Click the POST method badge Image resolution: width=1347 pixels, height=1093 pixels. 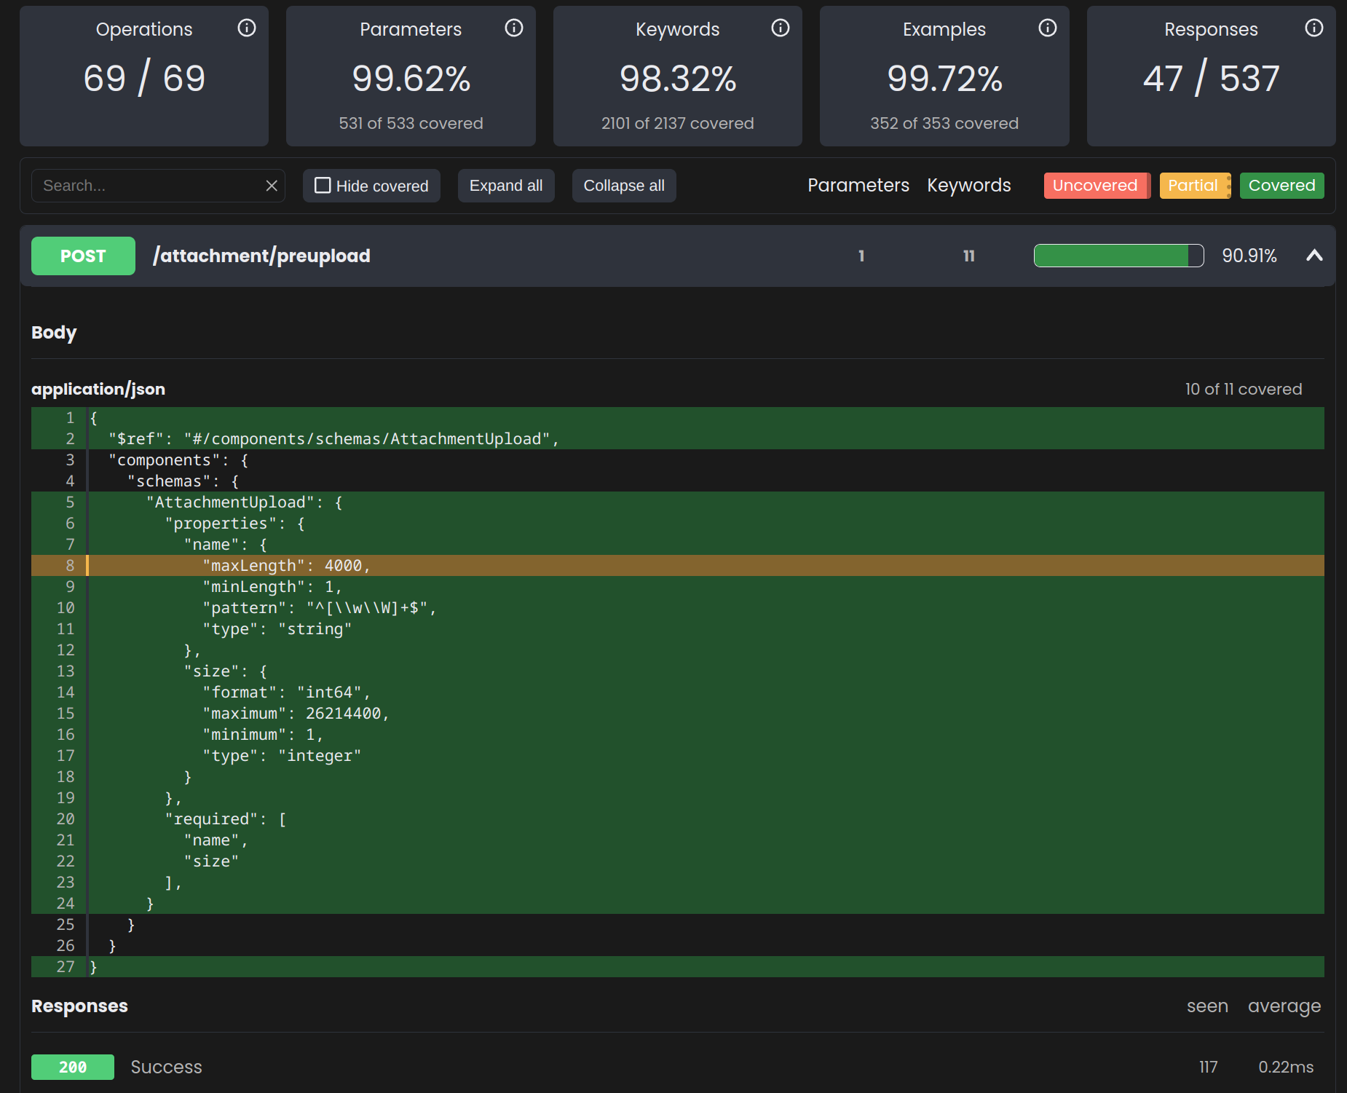pyautogui.click(x=83, y=256)
